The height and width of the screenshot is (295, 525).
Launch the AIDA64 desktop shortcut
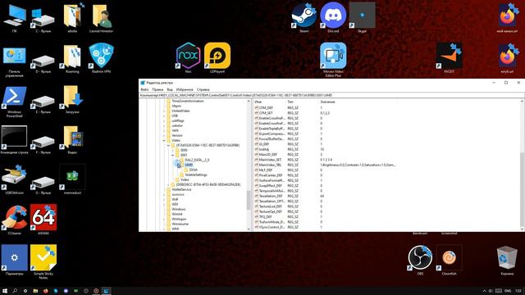pos(43,217)
